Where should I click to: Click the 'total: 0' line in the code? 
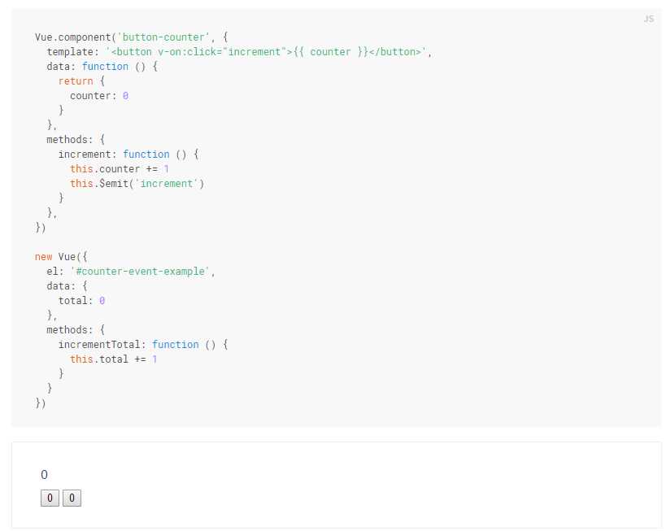tap(81, 301)
